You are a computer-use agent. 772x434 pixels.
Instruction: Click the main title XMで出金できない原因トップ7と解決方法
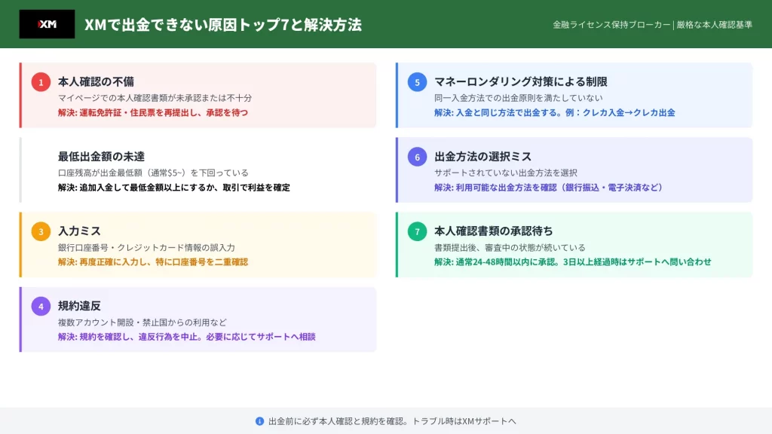(x=222, y=25)
